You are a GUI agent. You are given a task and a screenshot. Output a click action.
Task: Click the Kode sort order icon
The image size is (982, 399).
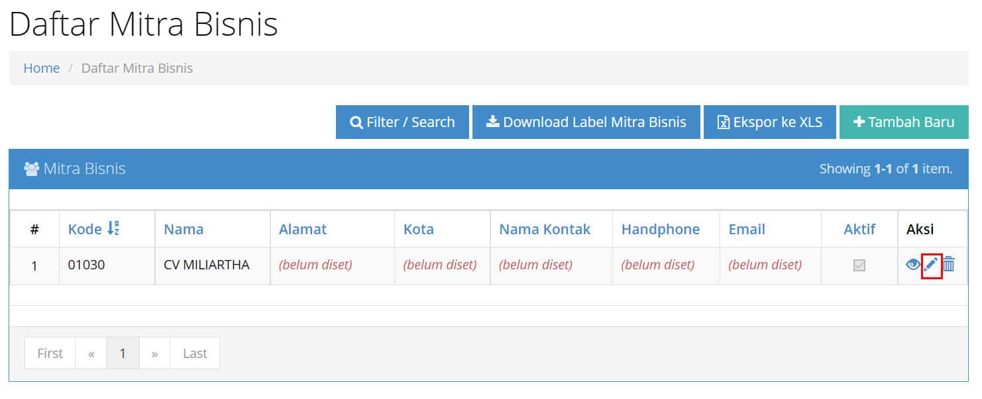tap(113, 228)
